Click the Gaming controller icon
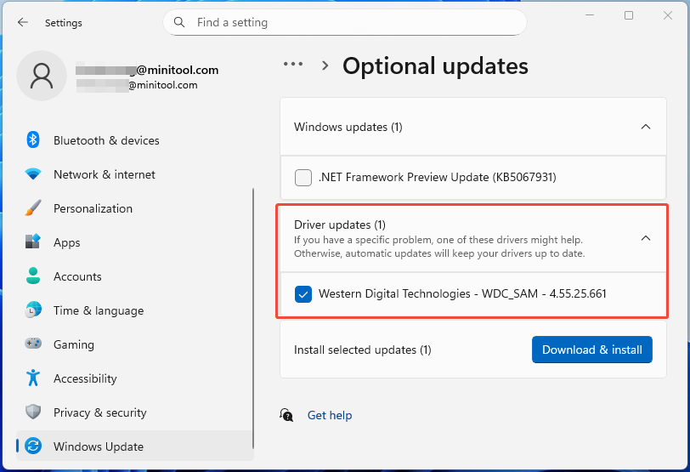This screenshot has width=690, height=472. pyautogui.click(x=33, y=344)
